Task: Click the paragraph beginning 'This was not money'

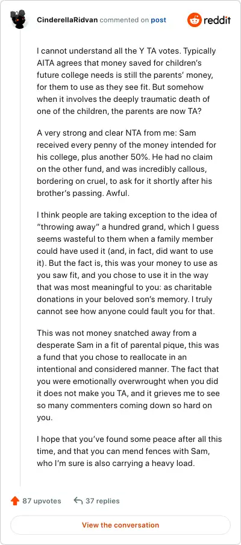Action: click(128, 376)
